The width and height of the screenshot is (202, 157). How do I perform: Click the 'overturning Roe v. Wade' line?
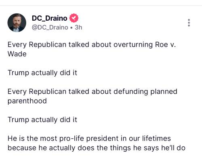tap(92, 49)
